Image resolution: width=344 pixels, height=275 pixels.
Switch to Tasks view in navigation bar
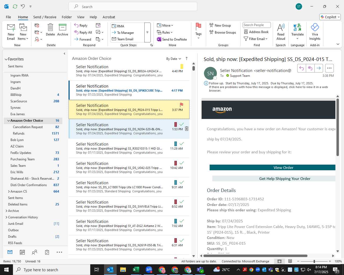click(x=47, y=252)
